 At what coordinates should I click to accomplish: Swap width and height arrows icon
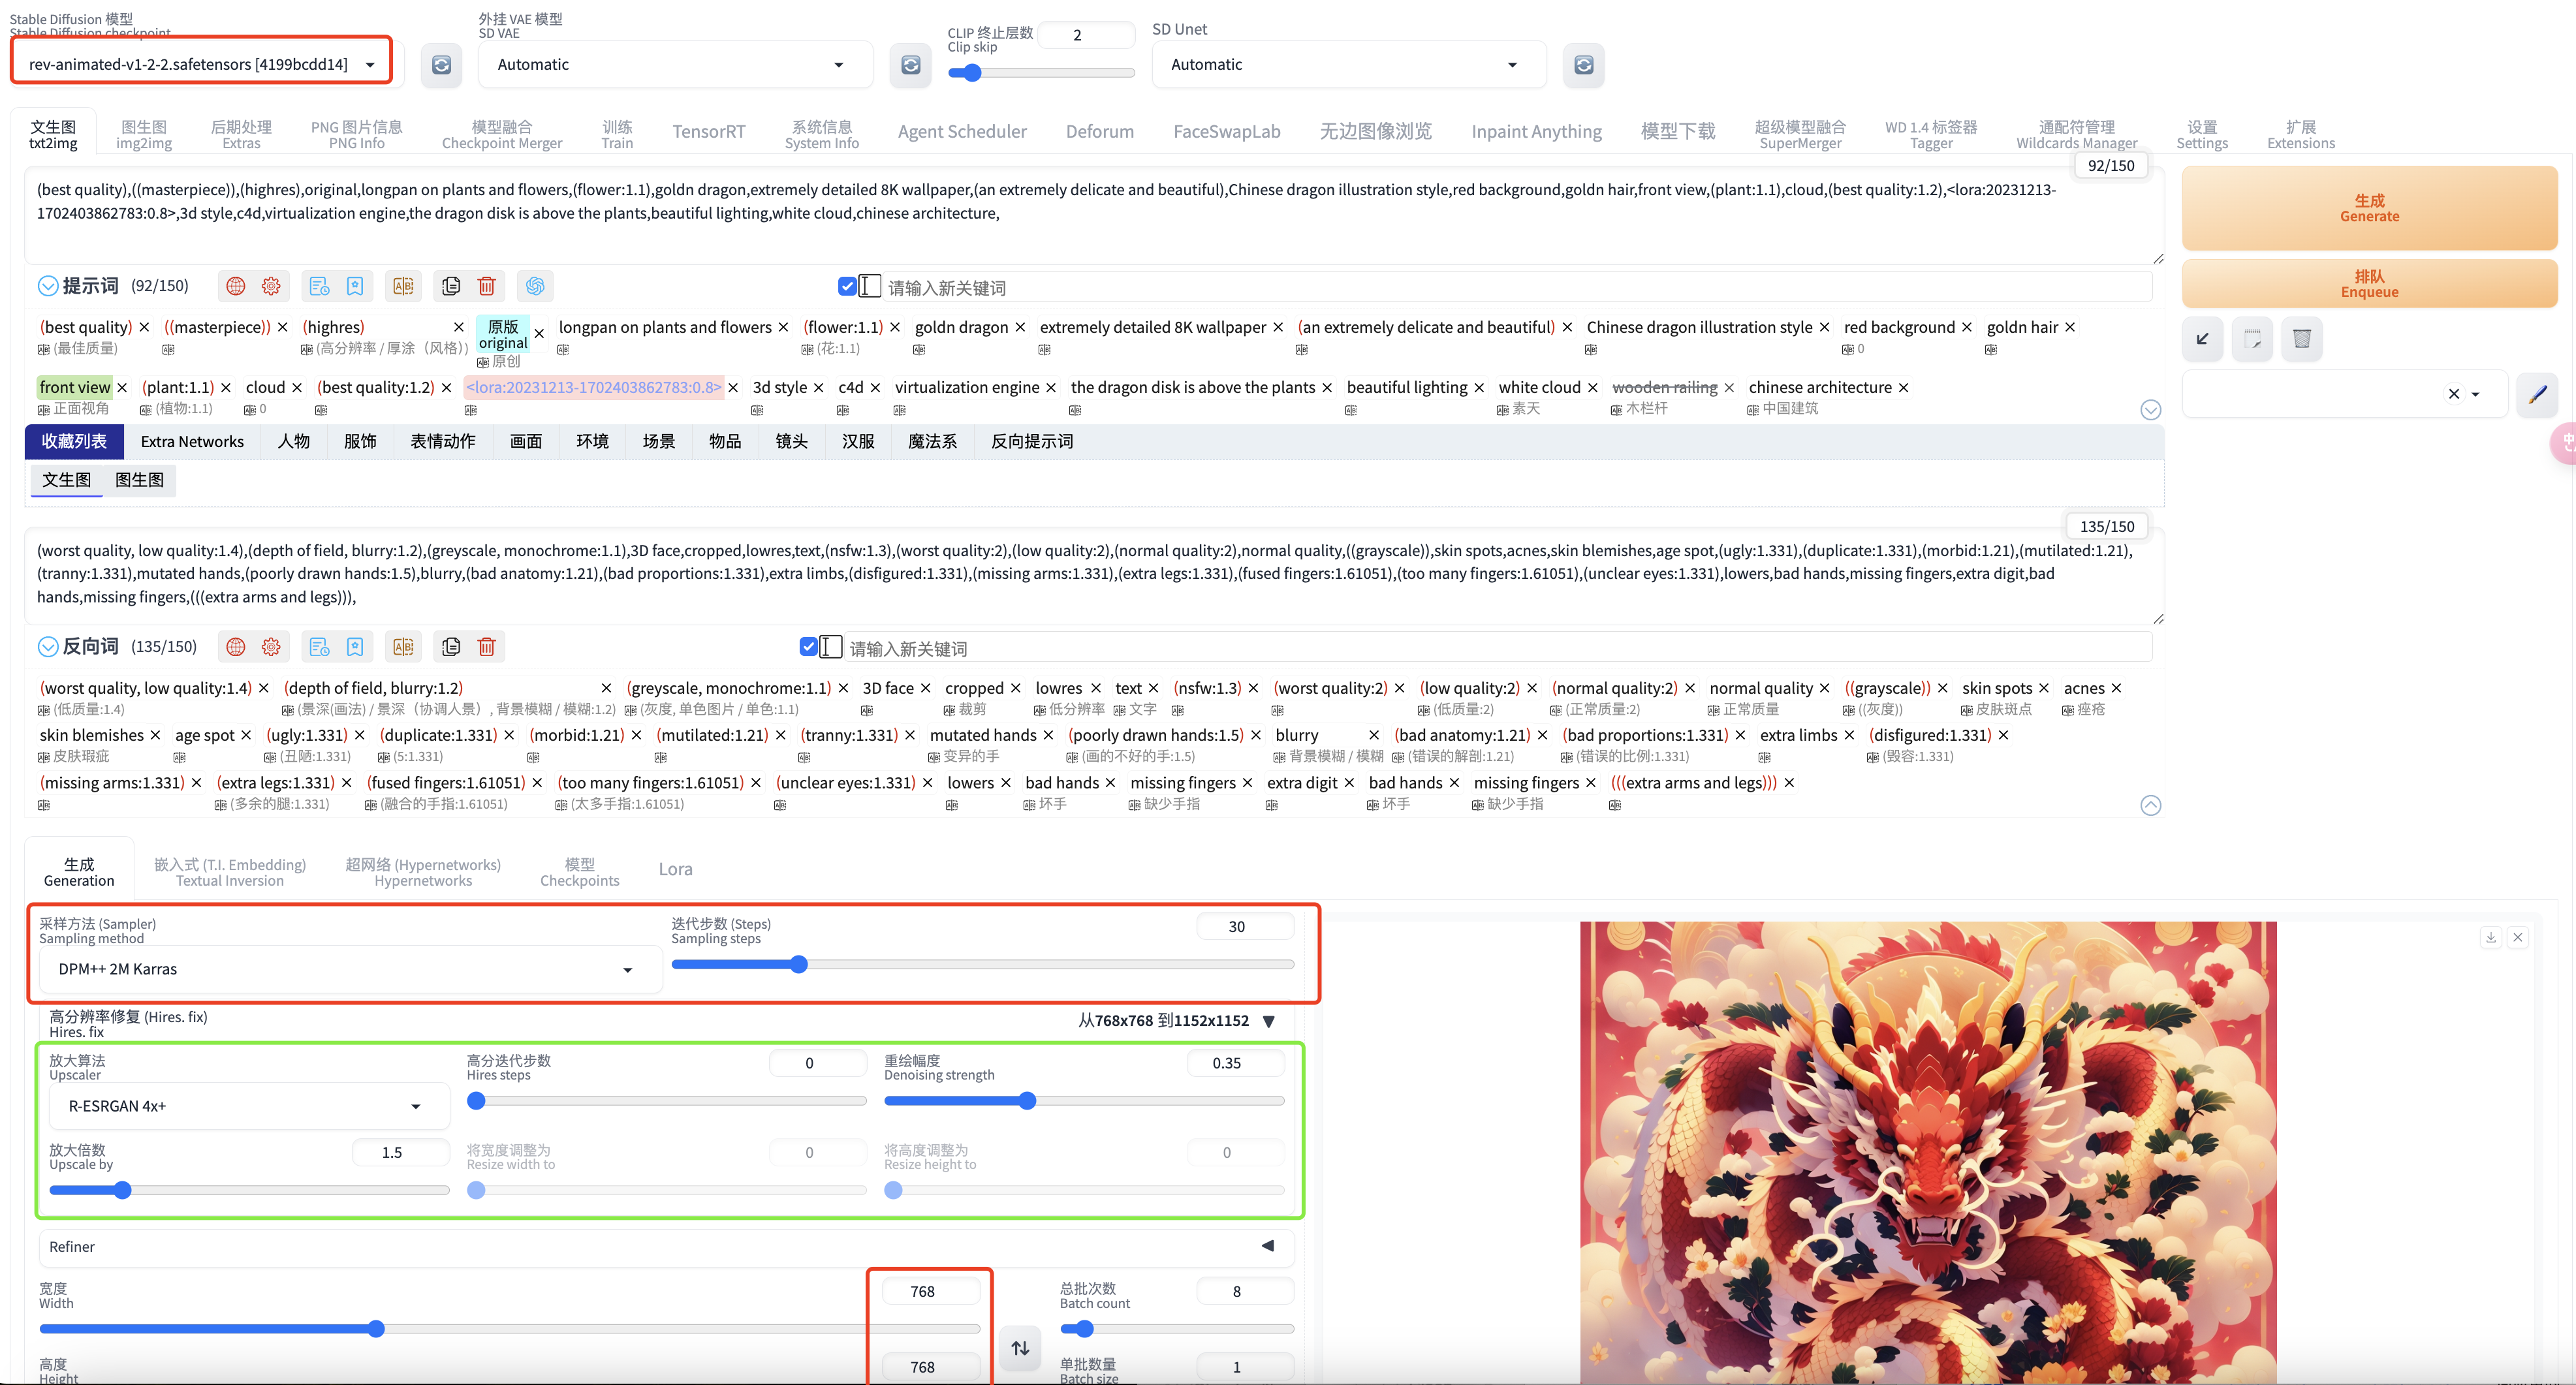1020,1348
